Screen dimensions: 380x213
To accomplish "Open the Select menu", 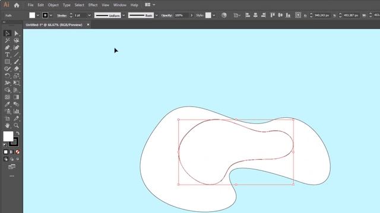I will pos(79,5).
